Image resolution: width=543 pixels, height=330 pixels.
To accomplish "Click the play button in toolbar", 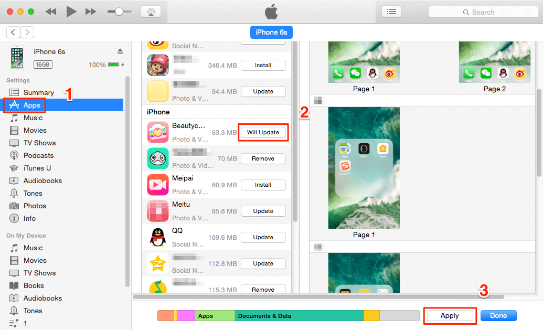I will (x=71, y=12).
